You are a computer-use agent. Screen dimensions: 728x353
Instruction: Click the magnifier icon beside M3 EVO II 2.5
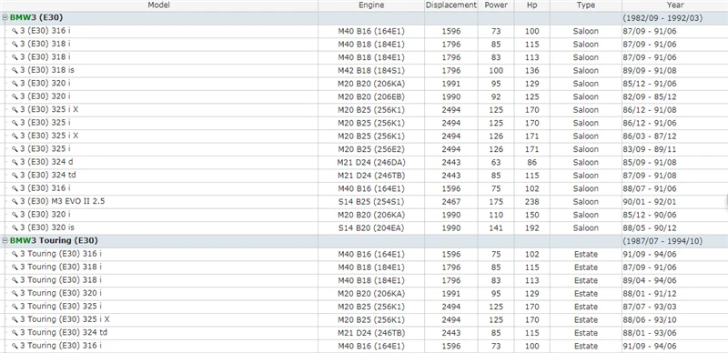(15, 202)
